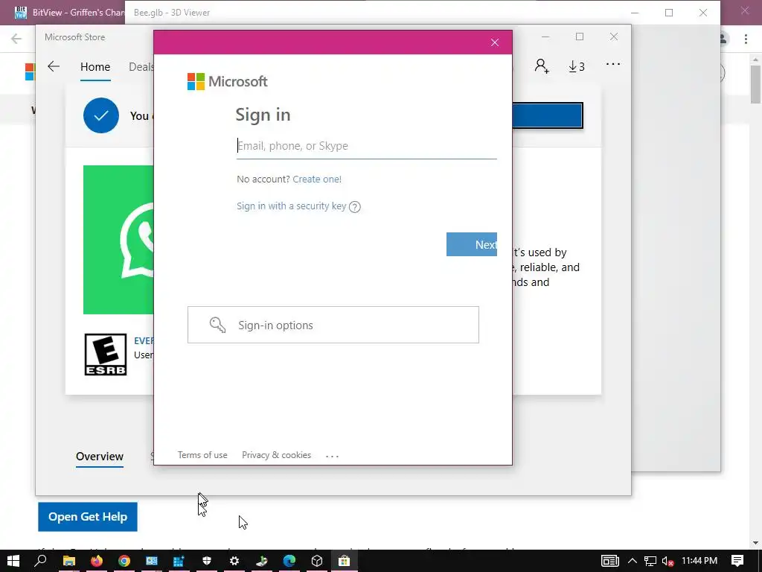Click the Open Get Help button
Screen dimensions: 762x572
coord(88,517)
